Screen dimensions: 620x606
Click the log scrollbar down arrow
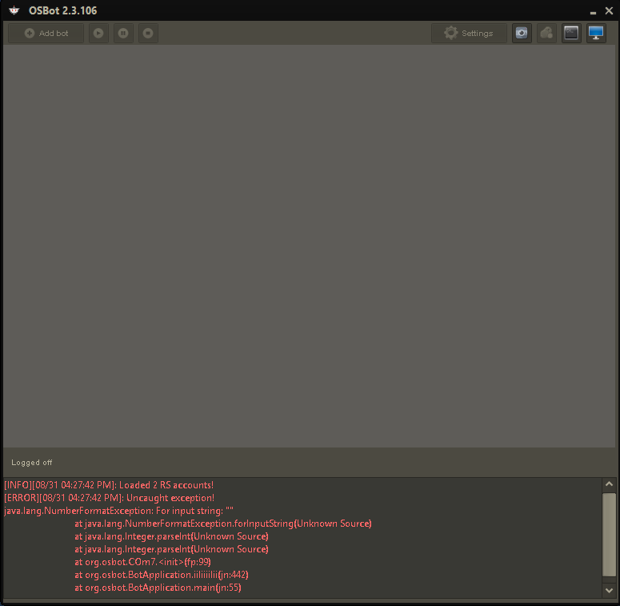pyautogui.click(x=609, y=591)
